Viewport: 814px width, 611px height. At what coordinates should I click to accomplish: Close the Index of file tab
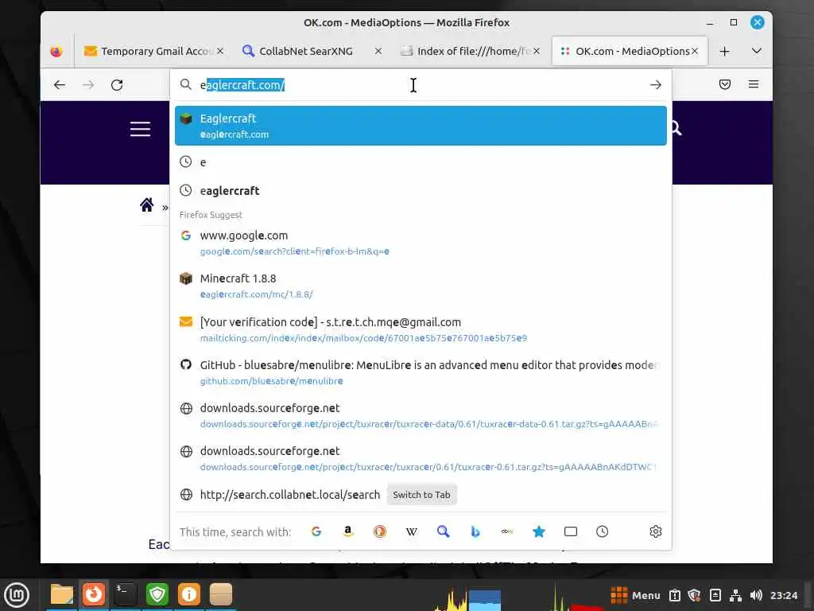(x=537, y=51)
